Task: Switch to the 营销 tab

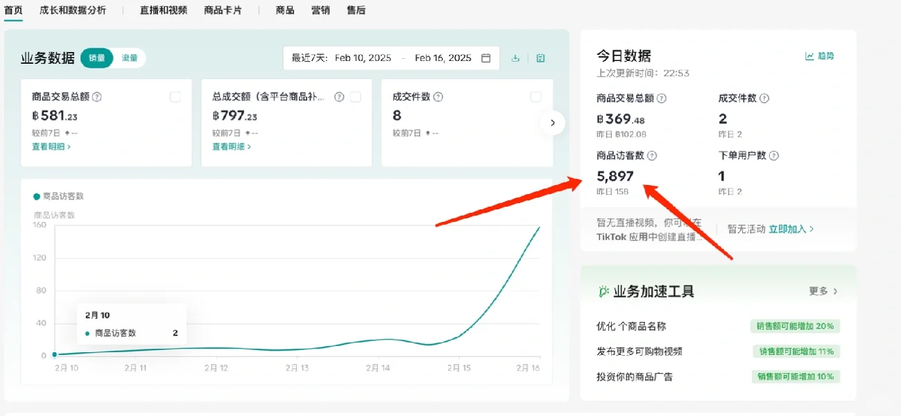Action: click(320, 10)
